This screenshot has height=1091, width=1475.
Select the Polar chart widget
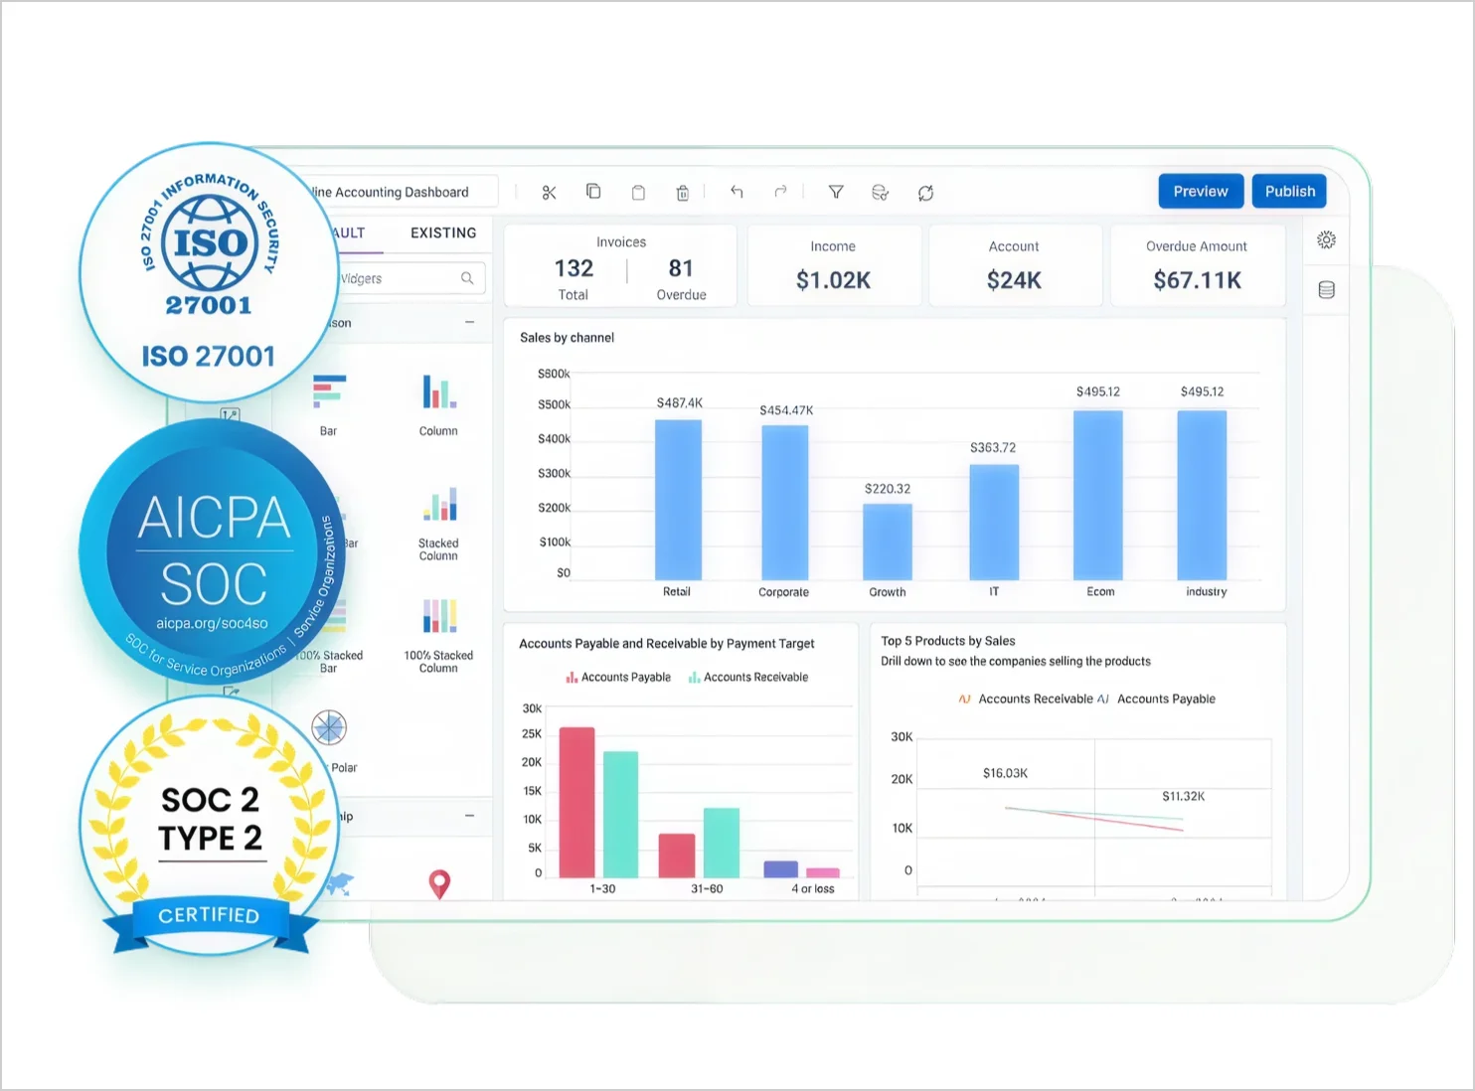click(328, 727)
